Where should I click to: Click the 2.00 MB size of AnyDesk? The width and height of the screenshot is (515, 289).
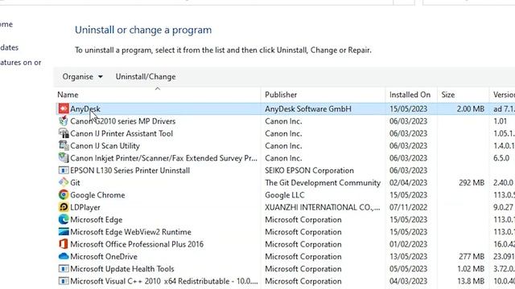[470, 109]
